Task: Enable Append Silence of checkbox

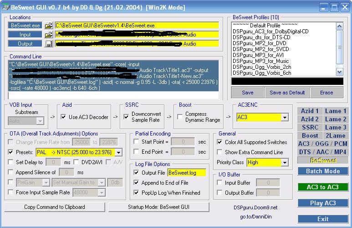Action: tap(10, 172)
